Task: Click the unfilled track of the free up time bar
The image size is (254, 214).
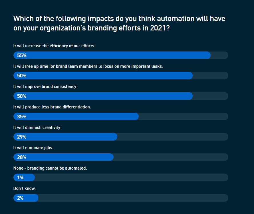Action: point(210,76)
